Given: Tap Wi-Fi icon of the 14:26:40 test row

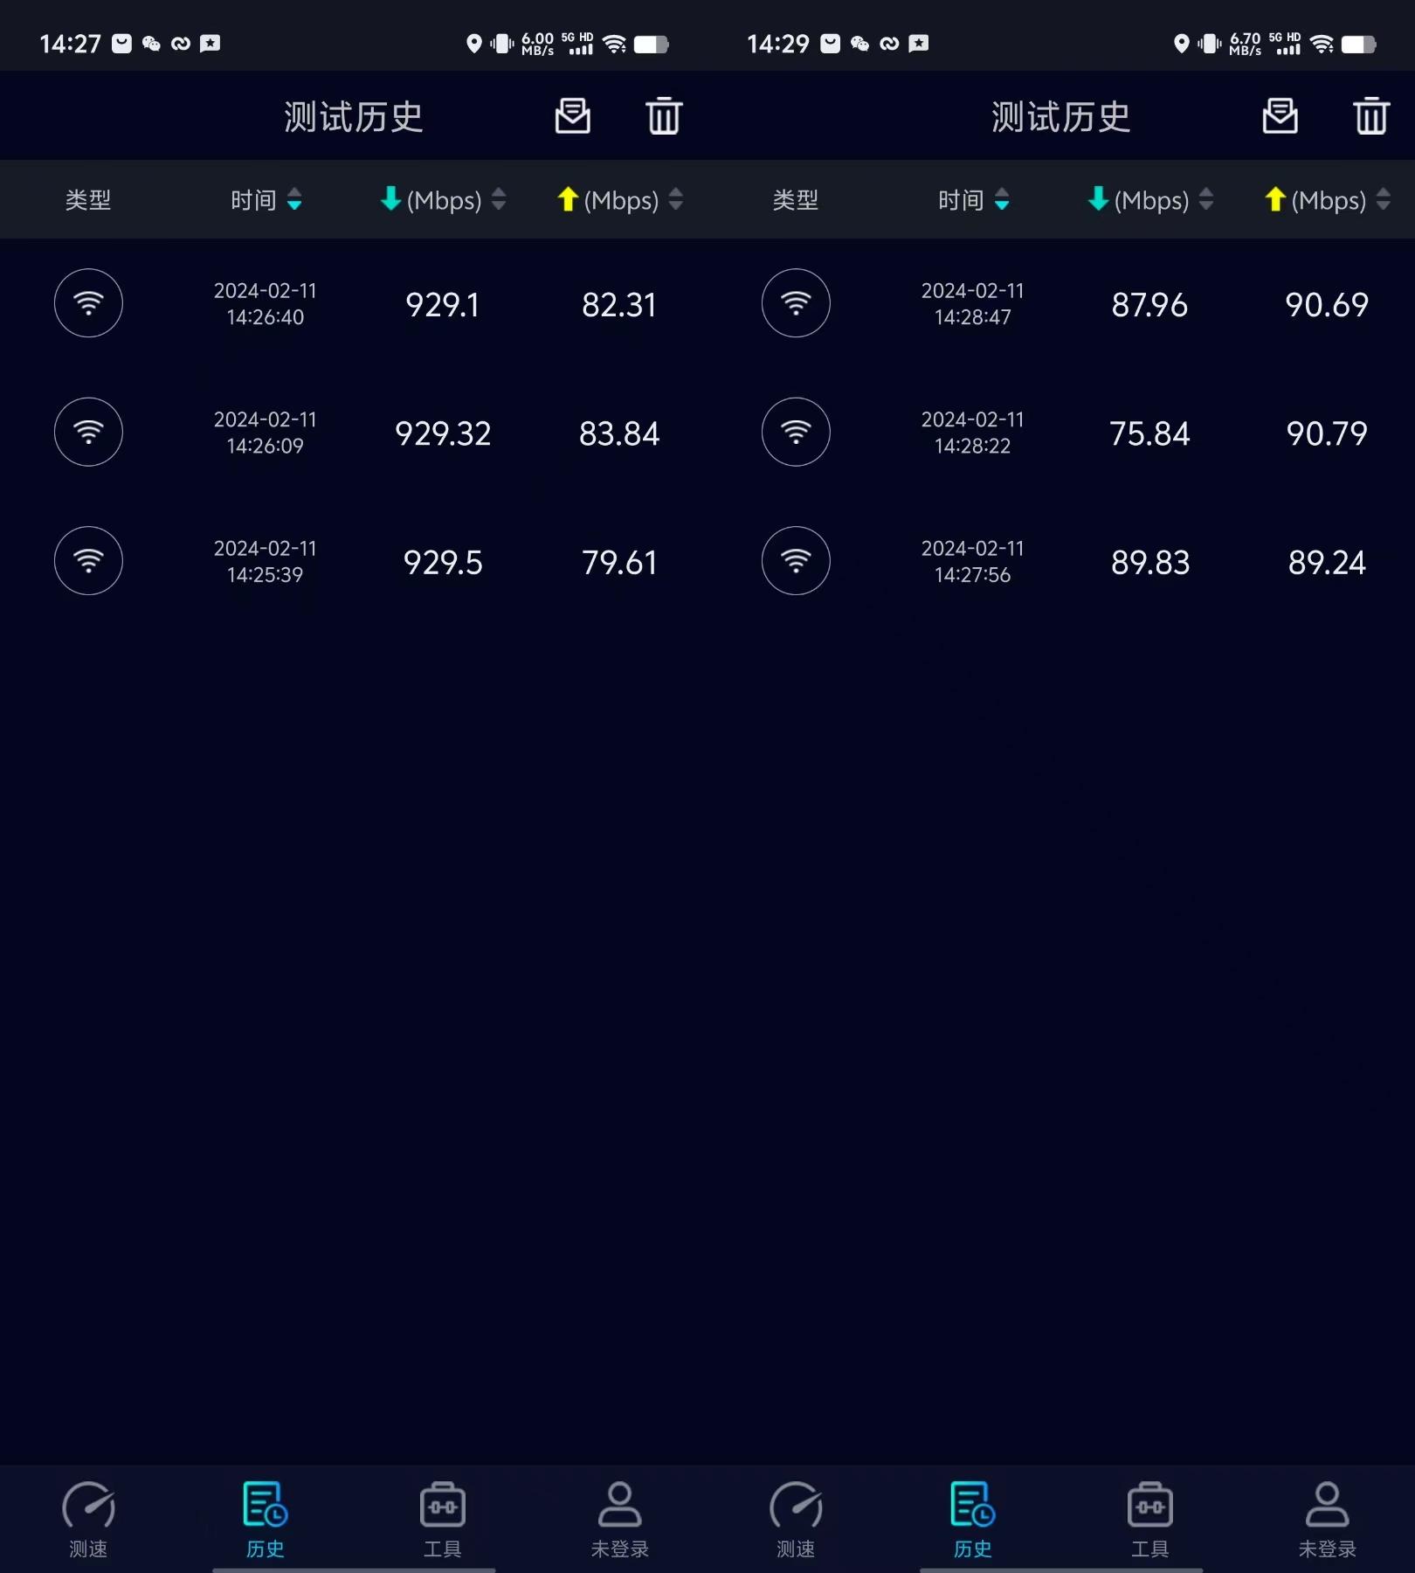Looking at the screenshot, I should click(x=88, y=303).
